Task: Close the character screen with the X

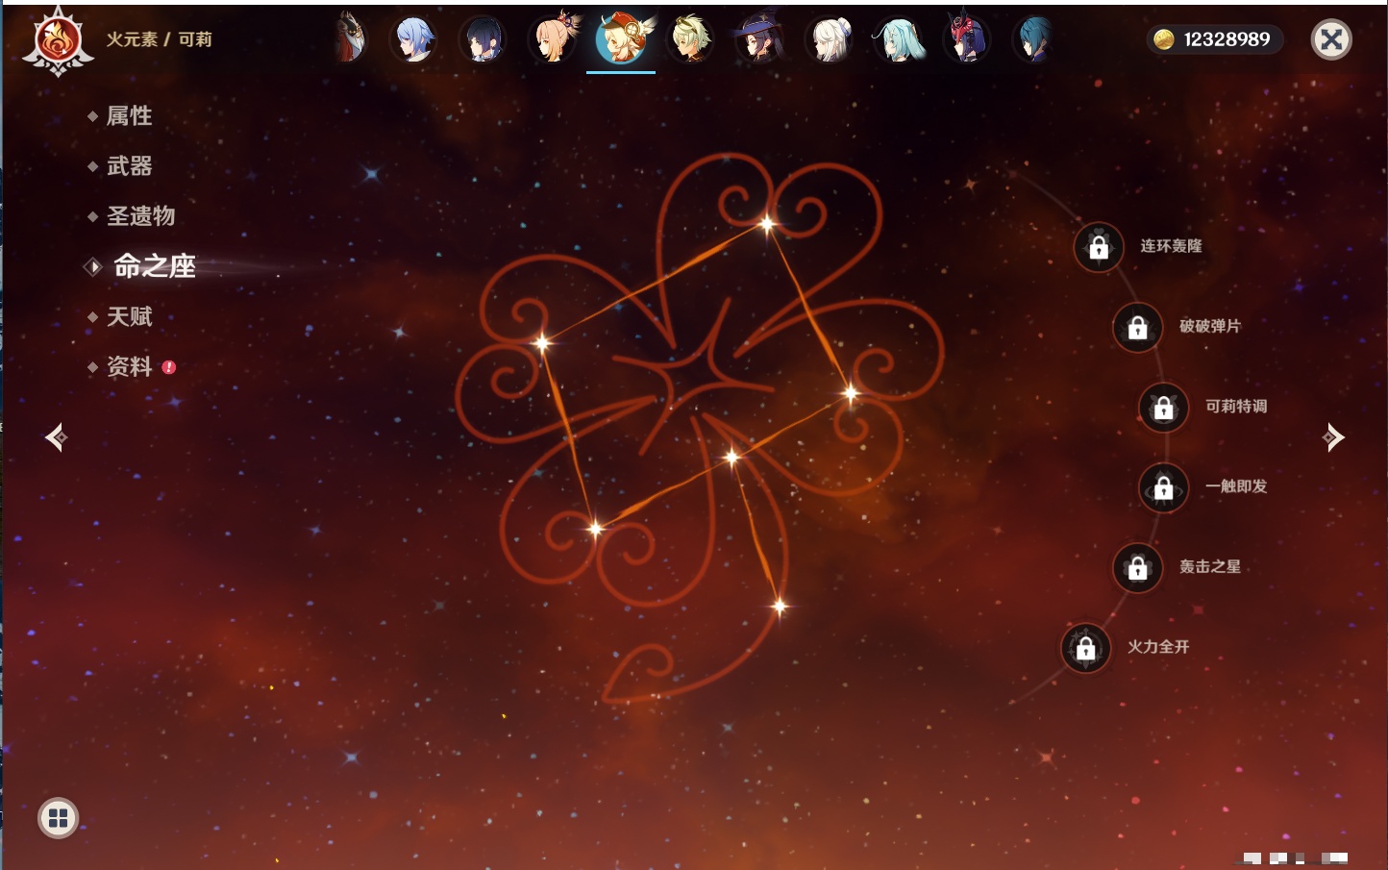Action: tap(1331, 39)
